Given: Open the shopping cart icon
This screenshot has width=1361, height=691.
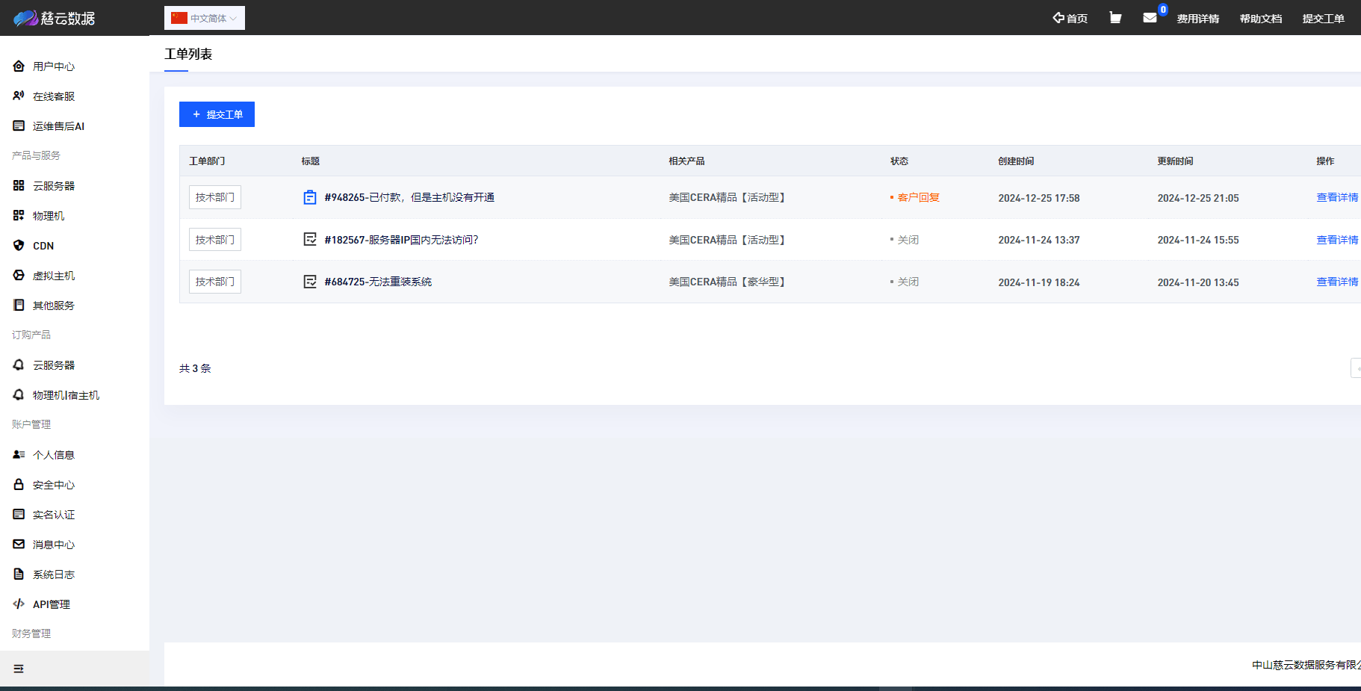Looking at the screenshot, I should coord(1115,17).
